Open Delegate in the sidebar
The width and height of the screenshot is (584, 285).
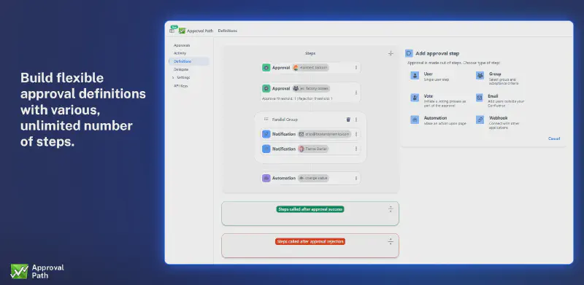[181, 69]
